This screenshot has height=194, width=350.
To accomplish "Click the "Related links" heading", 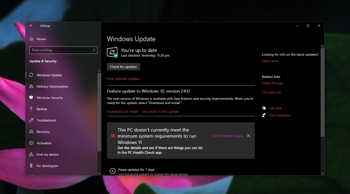I will point(271,77).
